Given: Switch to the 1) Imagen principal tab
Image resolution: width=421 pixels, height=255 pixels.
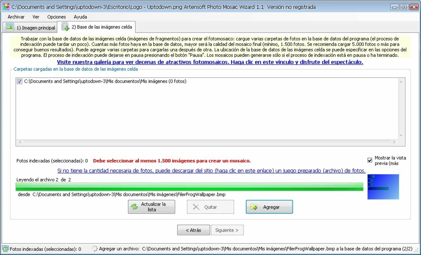Looking at the screenshot, I should (30, 28).
